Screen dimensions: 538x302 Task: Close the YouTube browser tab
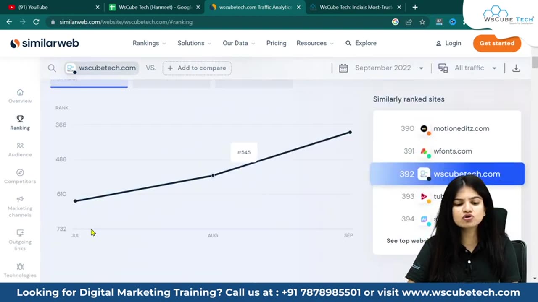tap(98, 7)
